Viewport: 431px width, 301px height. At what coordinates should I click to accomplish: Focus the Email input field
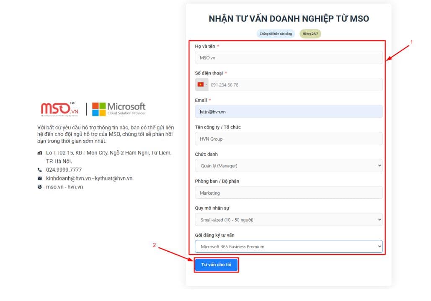[x=289, y=112]
